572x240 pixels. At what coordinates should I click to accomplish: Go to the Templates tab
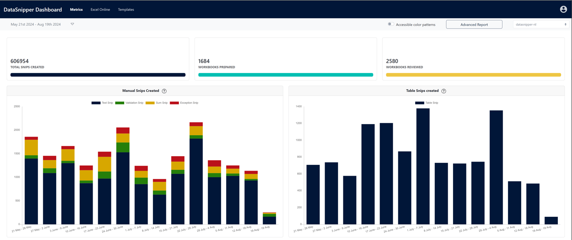pyautogui.click(x=126, y=10)
